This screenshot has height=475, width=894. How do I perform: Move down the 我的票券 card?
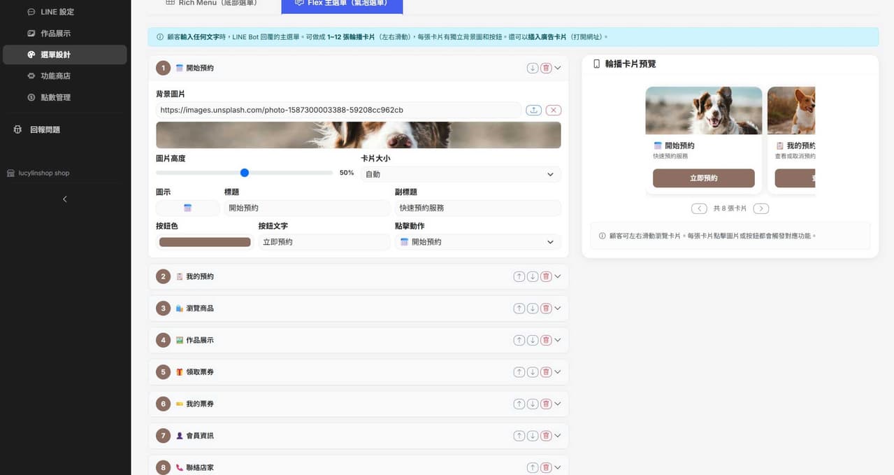tap(532, 404)
